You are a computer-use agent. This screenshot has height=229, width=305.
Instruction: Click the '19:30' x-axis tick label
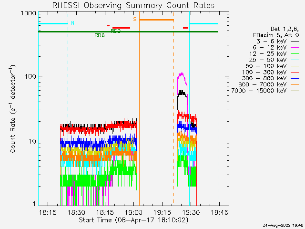click(x=191, y=212)
